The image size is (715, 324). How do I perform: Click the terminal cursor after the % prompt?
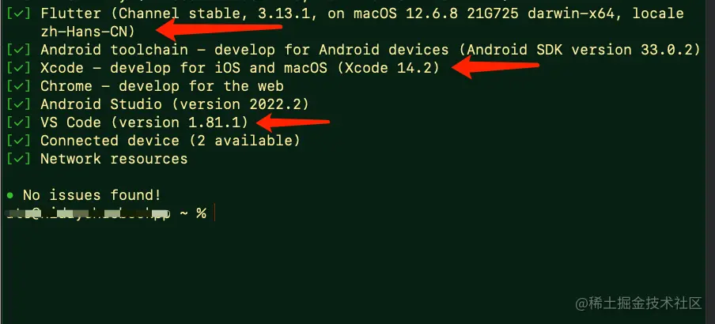[x=214, y=213]
